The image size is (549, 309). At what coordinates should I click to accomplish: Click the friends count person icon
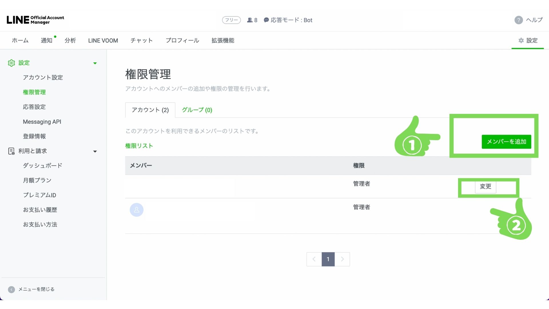pyautogui.click(x=250, y=20)
